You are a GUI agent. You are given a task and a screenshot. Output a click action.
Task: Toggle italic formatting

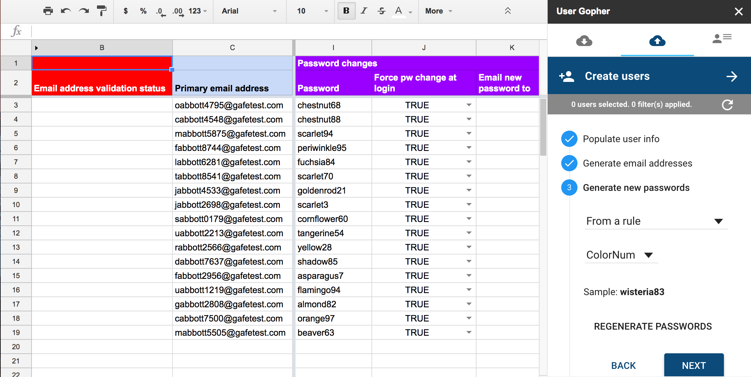(x=364, y=11)
